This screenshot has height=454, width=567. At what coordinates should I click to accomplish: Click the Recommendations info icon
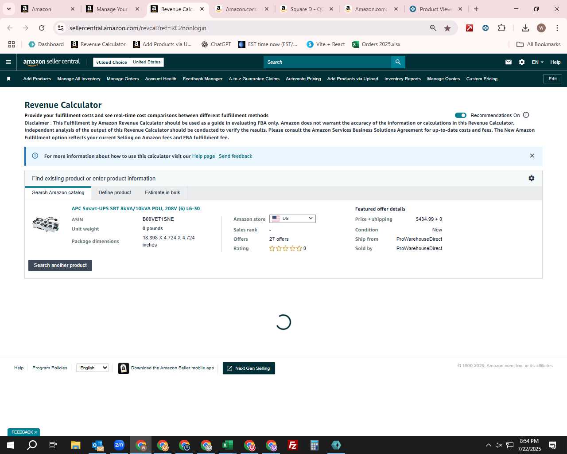click(526, 115)
